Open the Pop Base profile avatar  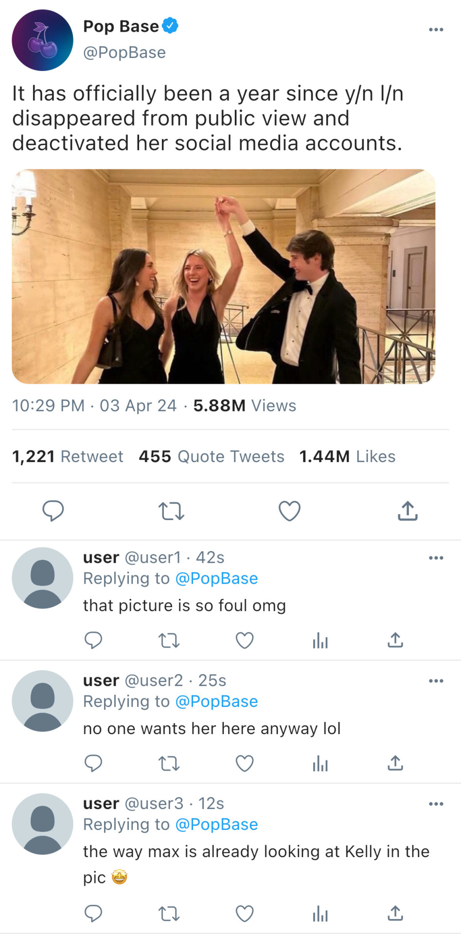coord(42,40)
